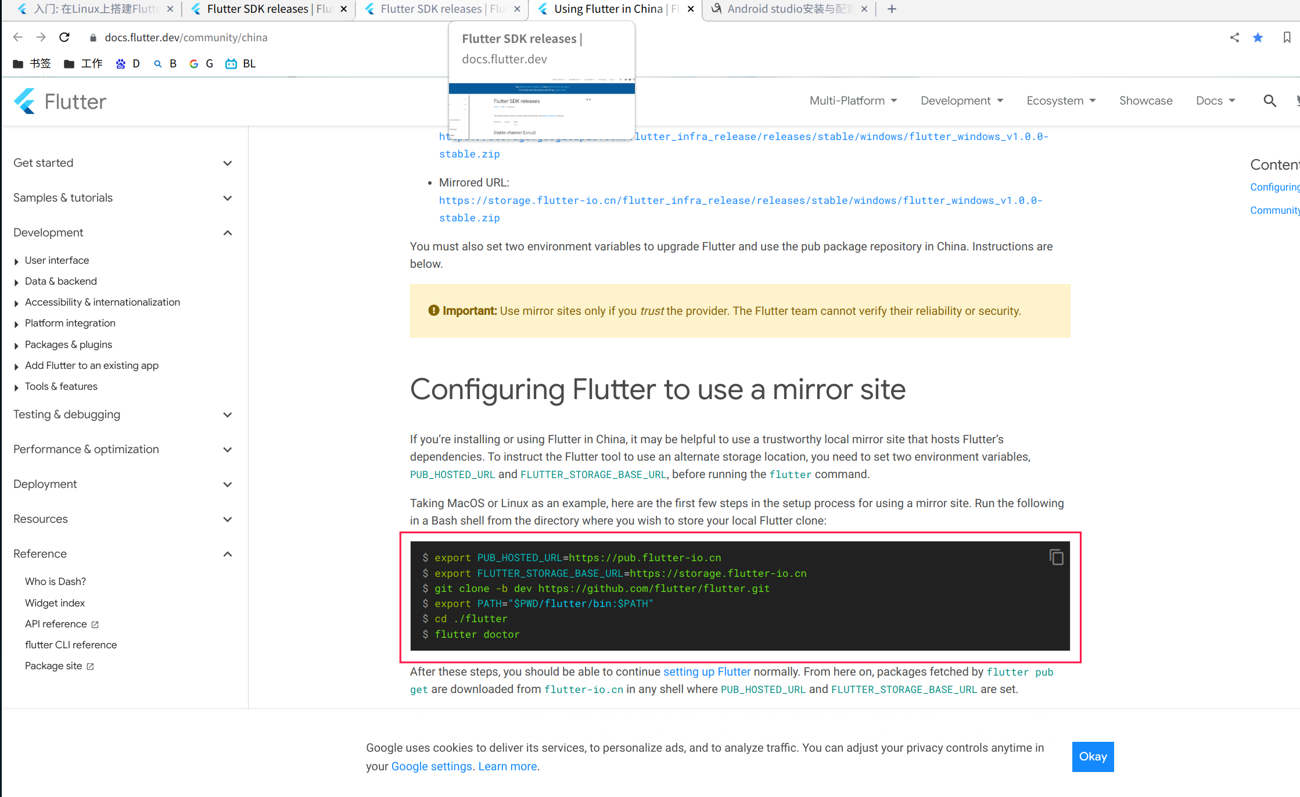Open the Widget index page
This screenshot has width=1300, height=797.
(x=55, y=603)
